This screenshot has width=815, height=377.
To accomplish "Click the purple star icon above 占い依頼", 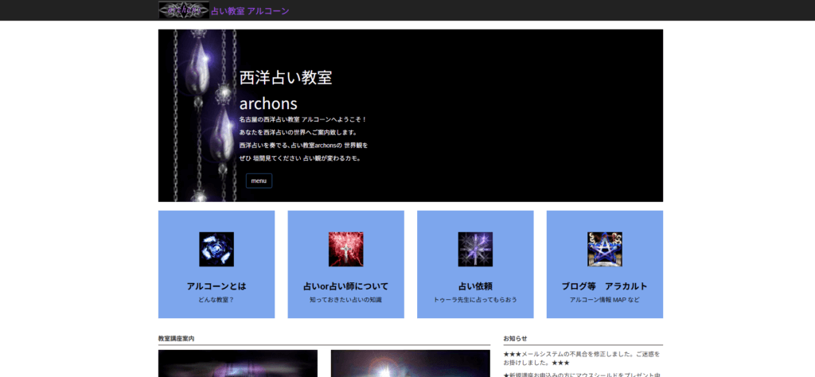I will 475,249.
